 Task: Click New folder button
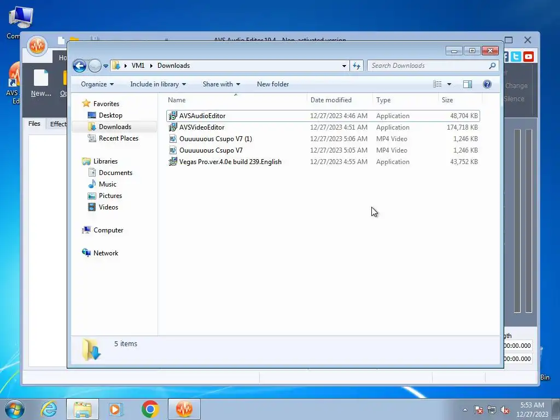point(273,84)
